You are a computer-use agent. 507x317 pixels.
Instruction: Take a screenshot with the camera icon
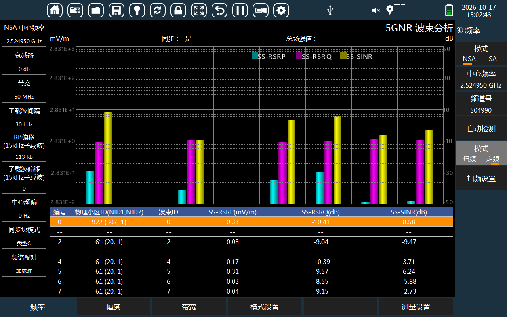75,10
